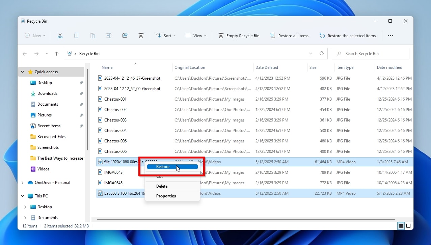This screenshot has height=245, width=431.
Task: Click the Delete trash icon in toolbar
Action: 141,35
